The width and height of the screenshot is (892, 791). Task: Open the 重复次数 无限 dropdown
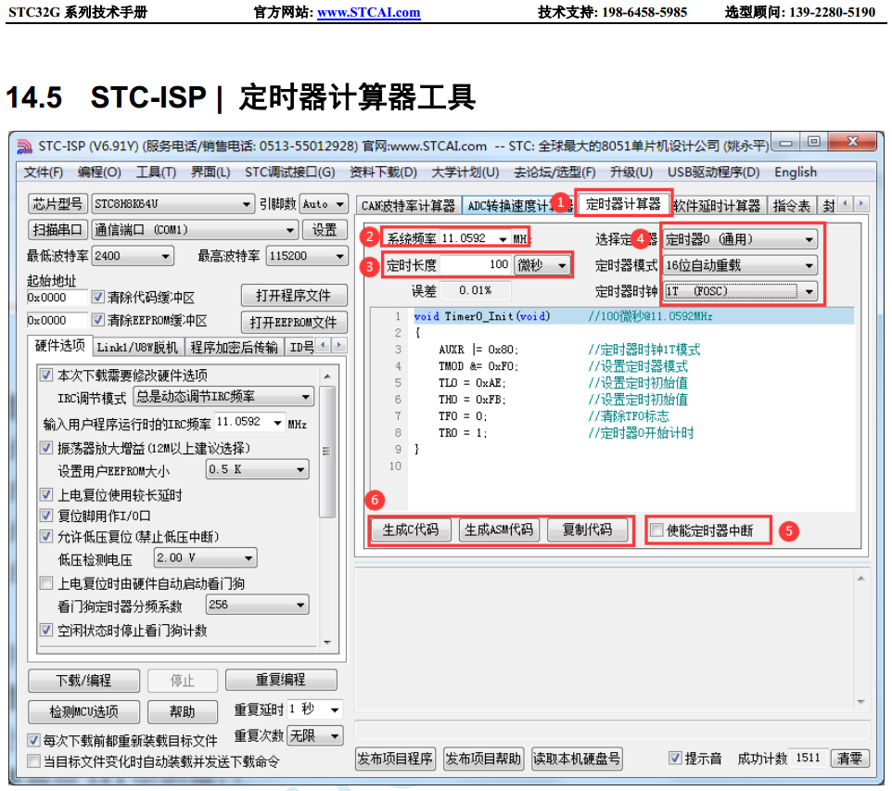point(315,735)
